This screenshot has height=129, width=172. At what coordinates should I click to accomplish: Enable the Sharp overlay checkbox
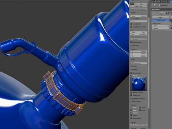(140, 107)
